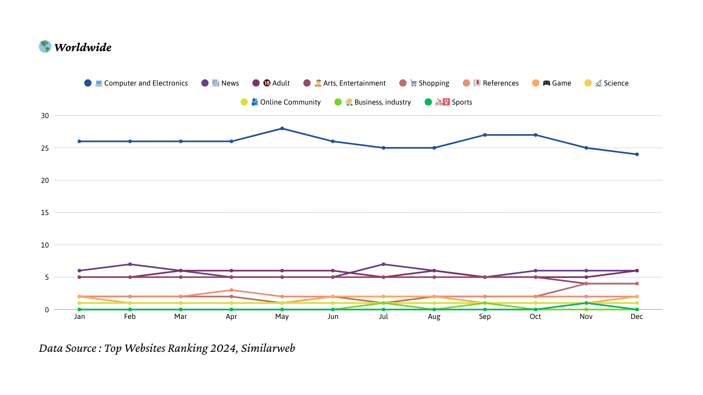Click the newspaper icon in the legend
The height and width of the screenshot is (395, 703).
(x=216, y=83)
